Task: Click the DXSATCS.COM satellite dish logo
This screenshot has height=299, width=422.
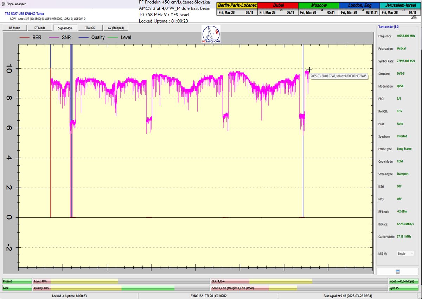Action: coord(211,34)
